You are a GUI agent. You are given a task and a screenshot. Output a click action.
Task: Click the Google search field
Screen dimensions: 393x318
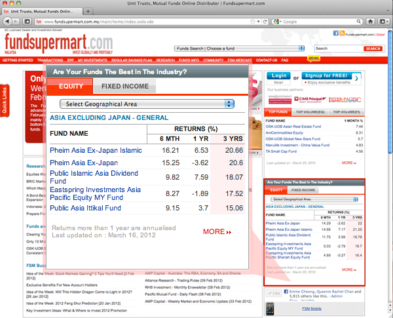pos(319,22)
